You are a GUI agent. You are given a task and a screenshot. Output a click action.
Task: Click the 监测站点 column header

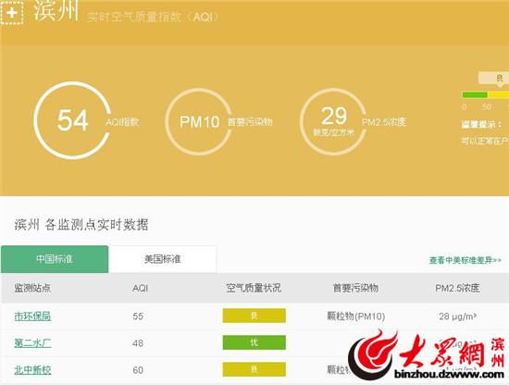pyautogui.click(x=32, y=288)
